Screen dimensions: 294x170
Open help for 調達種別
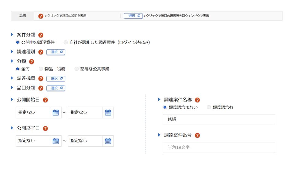[x=41, y=52]
